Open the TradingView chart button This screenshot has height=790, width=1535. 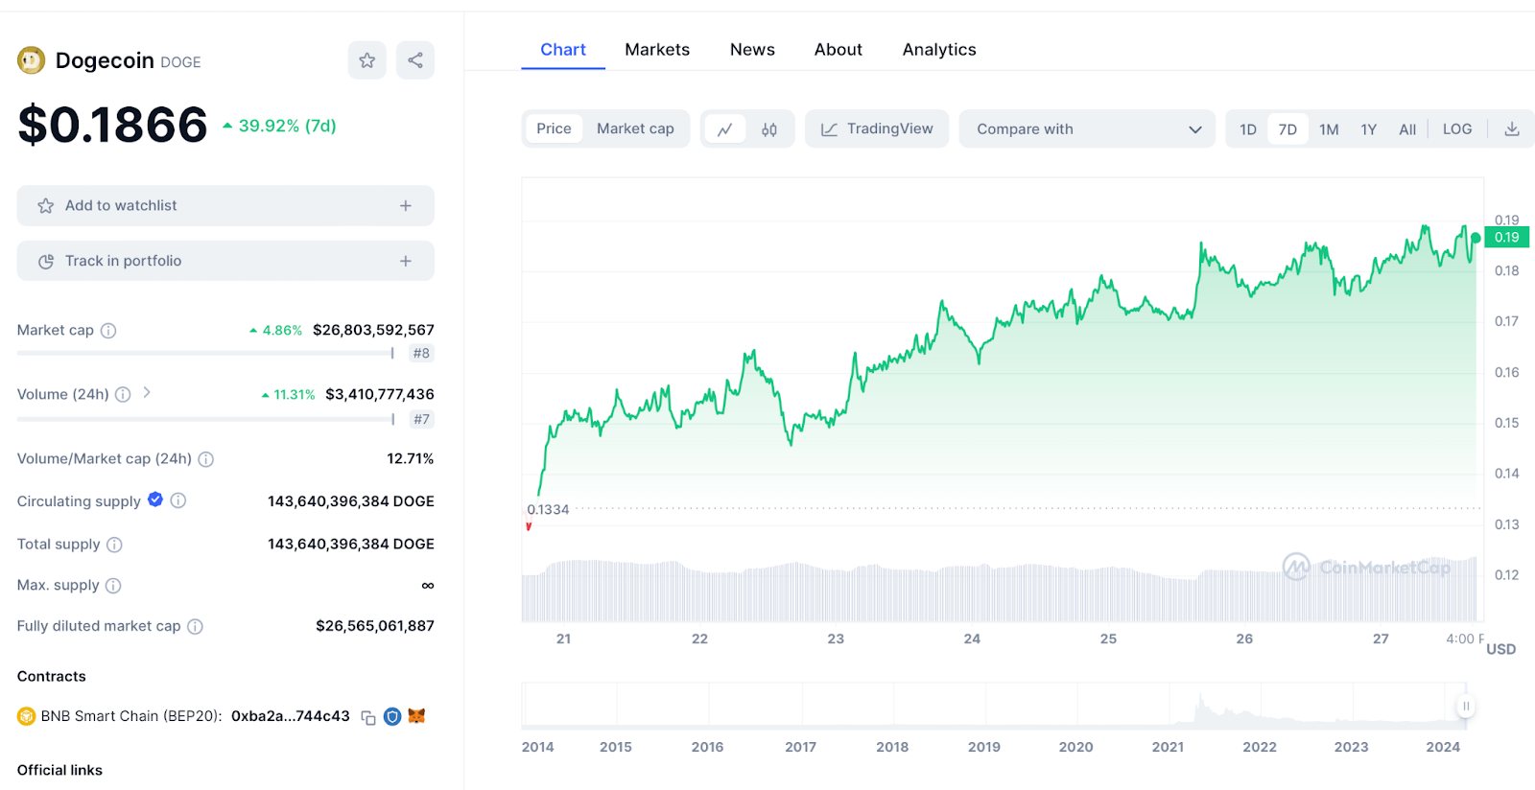[x=877, y=128]
